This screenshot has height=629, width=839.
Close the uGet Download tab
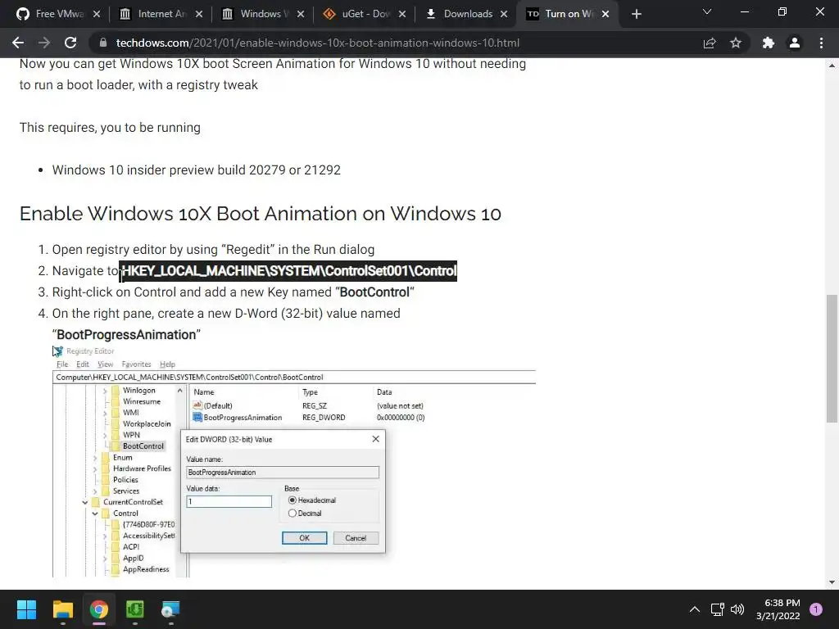pos(402,14)
